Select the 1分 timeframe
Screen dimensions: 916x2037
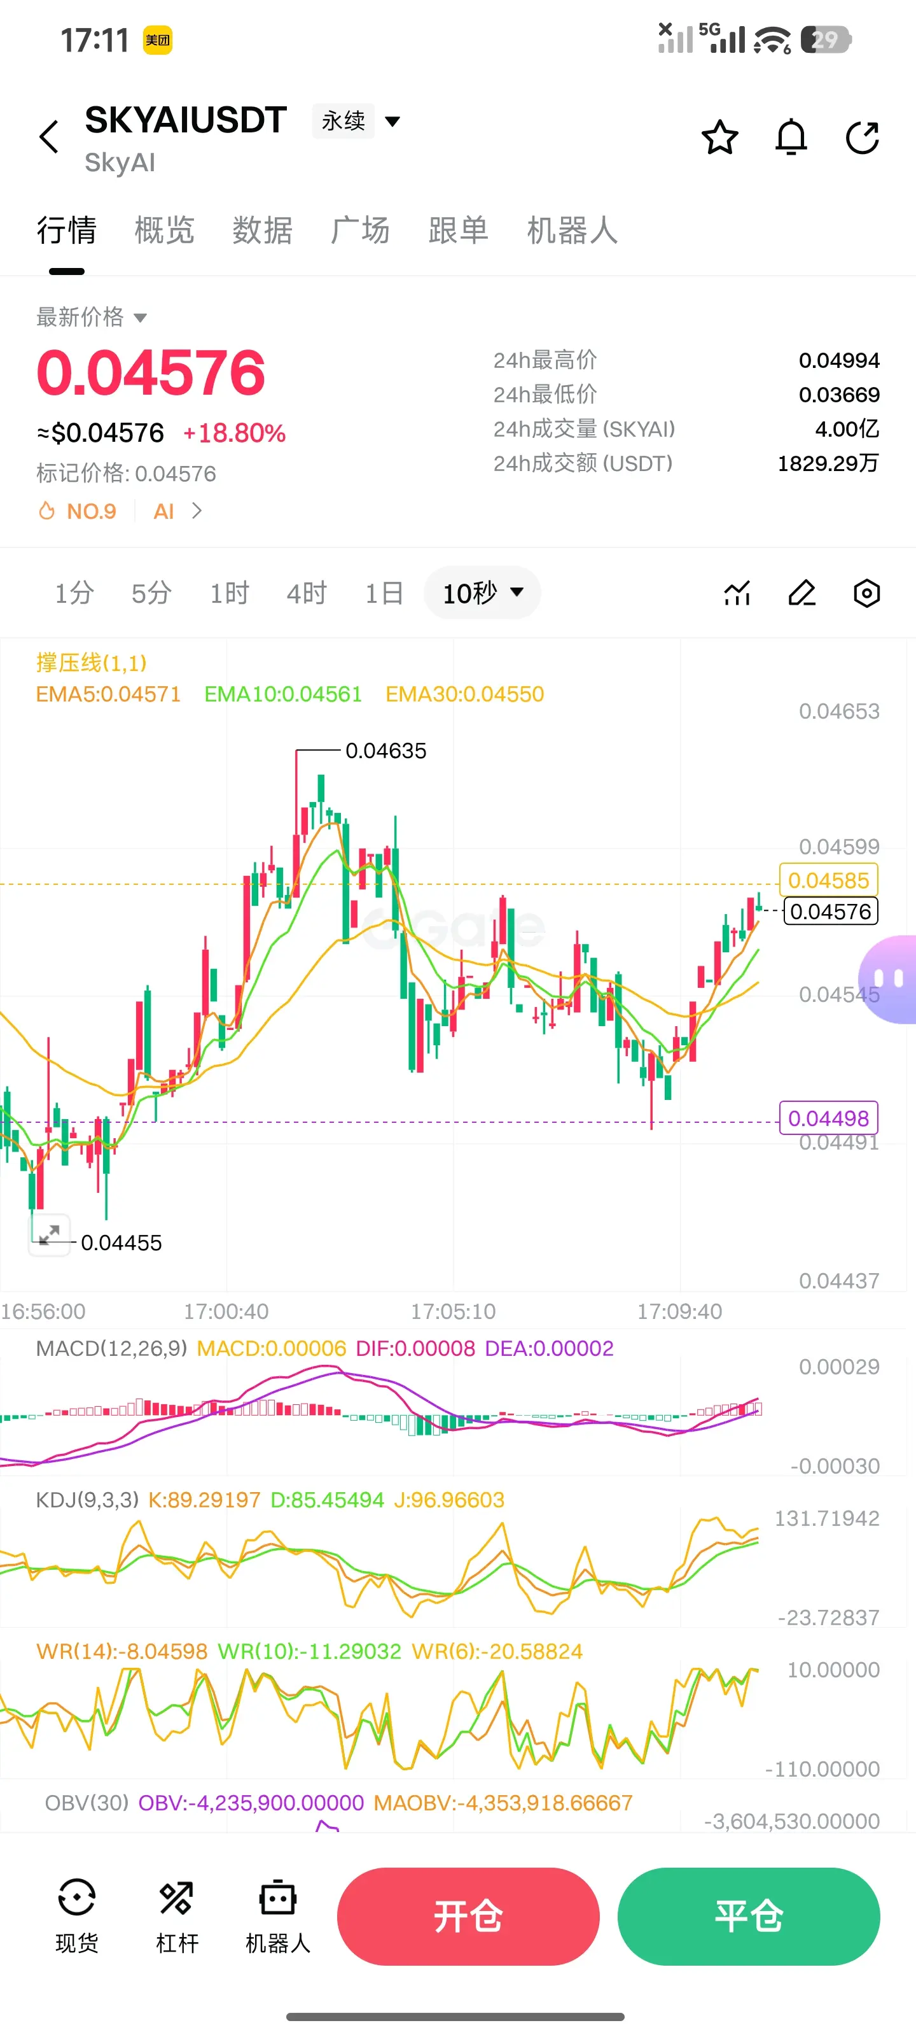pos(74,593)
